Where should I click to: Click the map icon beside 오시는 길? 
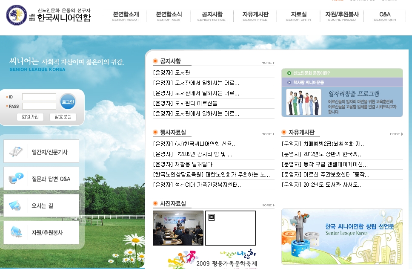pyautogui.click(x=15, y=205)
